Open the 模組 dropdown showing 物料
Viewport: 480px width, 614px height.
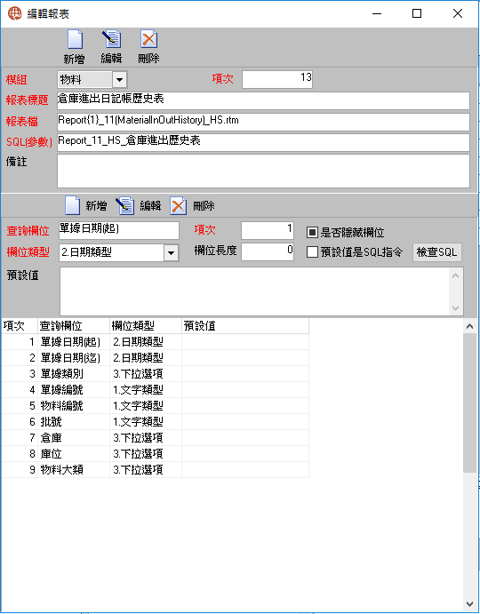pyautogui.click(x=119, y=80)
